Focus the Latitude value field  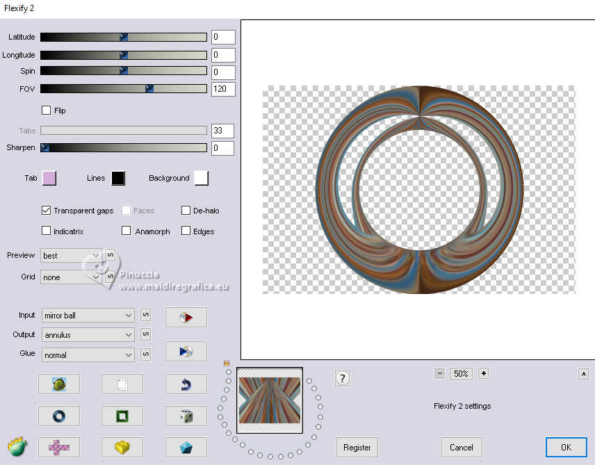tap(223, 37)
